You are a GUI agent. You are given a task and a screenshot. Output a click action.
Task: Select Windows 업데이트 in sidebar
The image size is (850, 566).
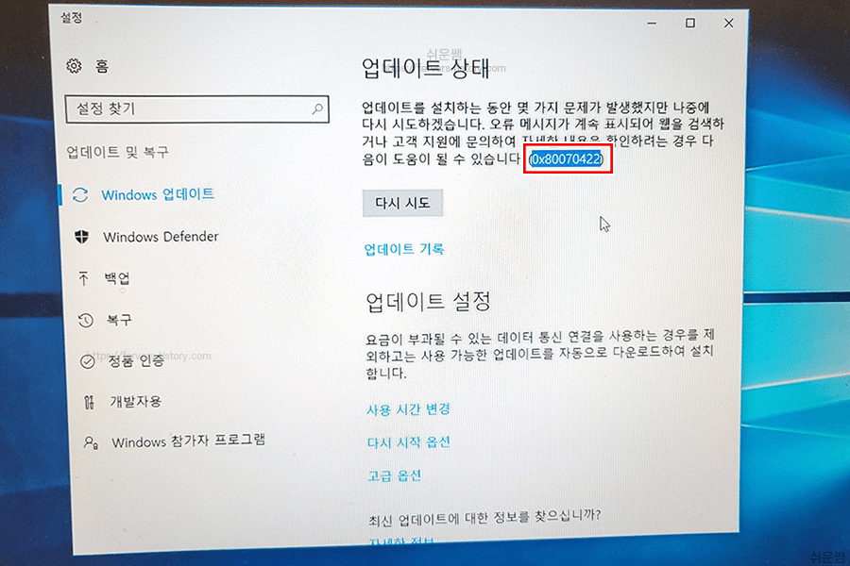(x=157, y=194)
